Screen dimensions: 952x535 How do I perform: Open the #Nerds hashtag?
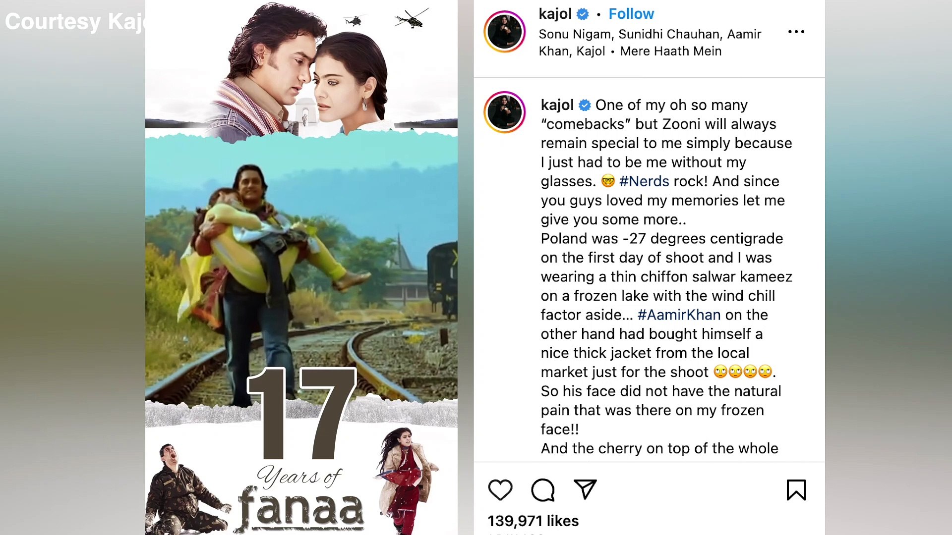[x=644, y=181]
